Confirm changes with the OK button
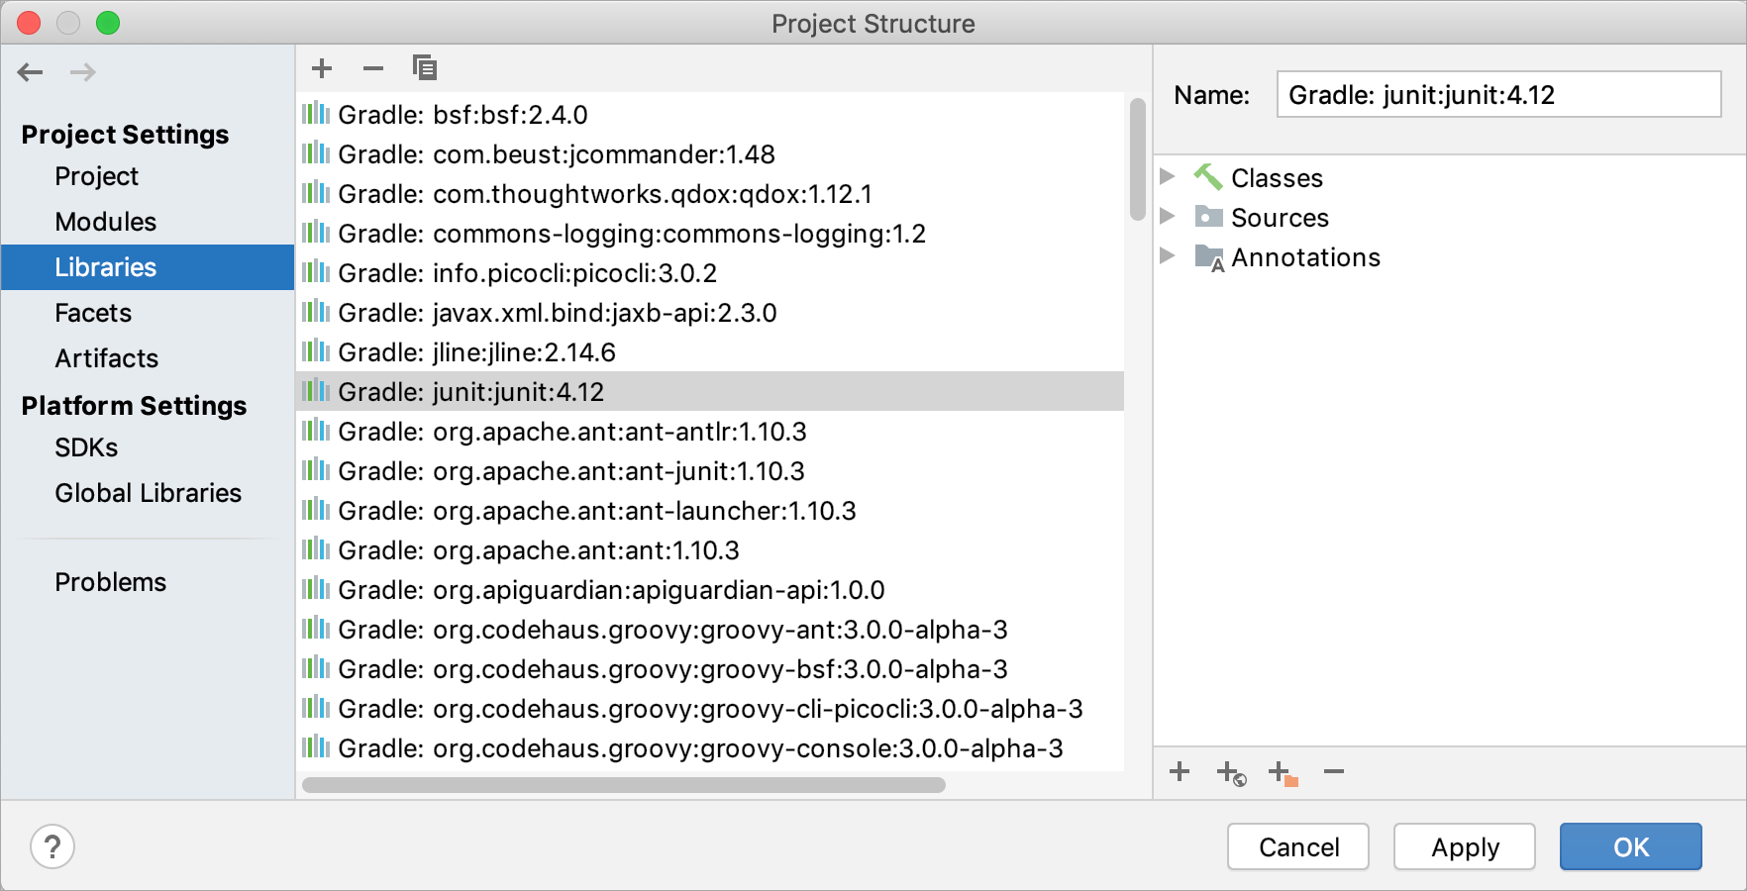This screenshot has width=1747, height=891. click(x=1630, y=846)
